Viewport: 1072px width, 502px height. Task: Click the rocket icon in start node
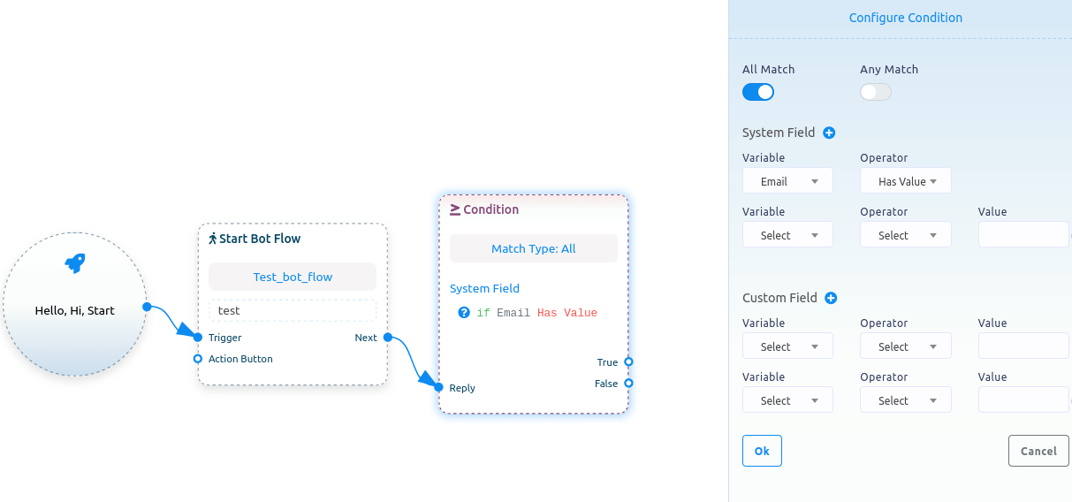(75, 262)
